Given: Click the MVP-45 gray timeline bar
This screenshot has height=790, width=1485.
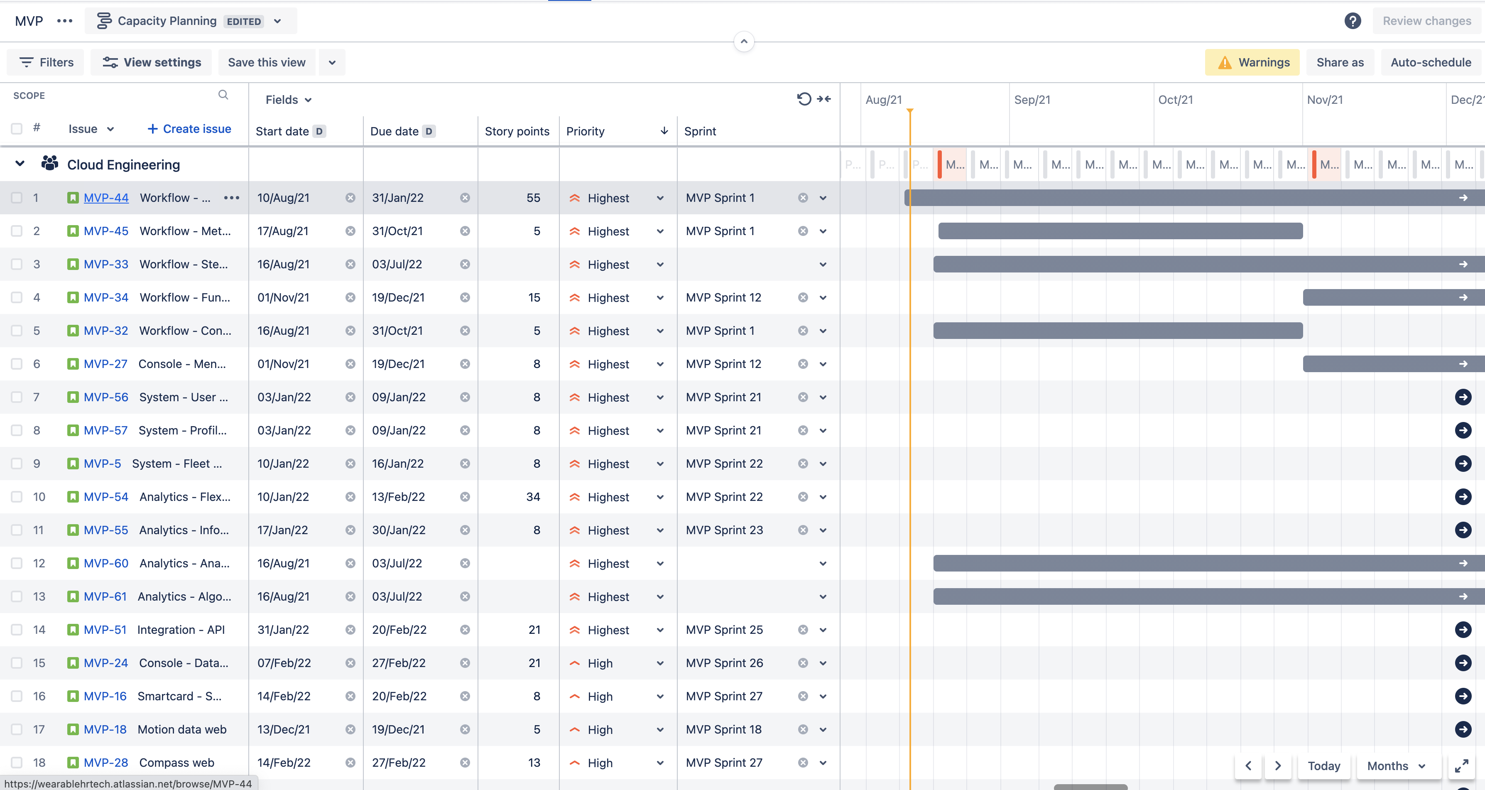Looking at the screenshot, I should [x=1120, y=231].
